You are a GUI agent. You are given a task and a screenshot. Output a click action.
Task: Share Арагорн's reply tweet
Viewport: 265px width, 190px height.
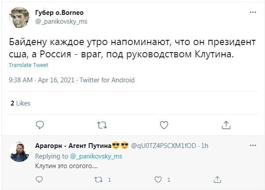[x=217, y=179]
